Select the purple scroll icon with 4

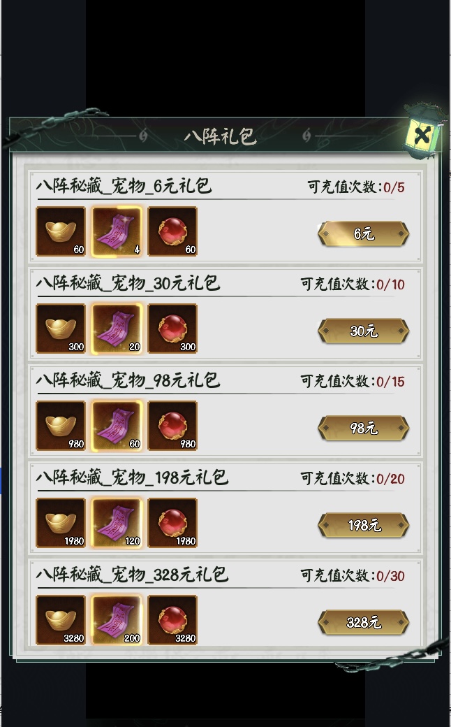click(x=117, y=231)
